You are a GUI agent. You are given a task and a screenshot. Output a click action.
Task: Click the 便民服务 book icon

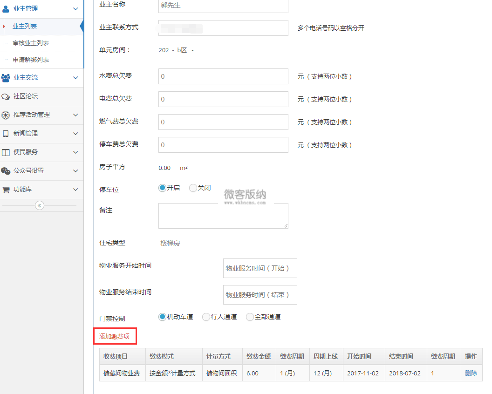click(6, 152)
